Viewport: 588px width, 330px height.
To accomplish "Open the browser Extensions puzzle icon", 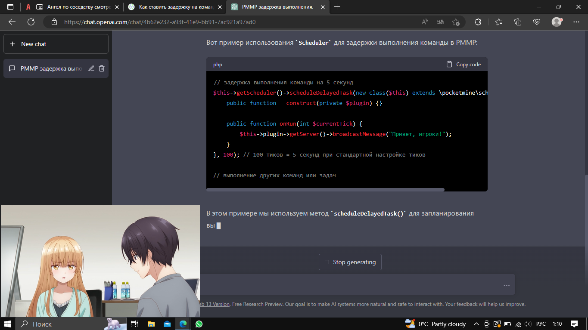I will (x=478, y=22).
